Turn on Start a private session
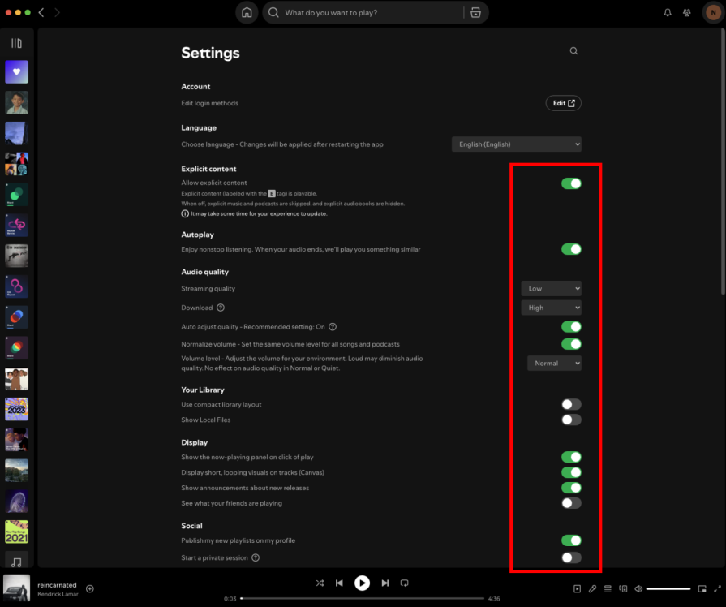This screenshot has height=607, width=726. (x=571, y=557)
